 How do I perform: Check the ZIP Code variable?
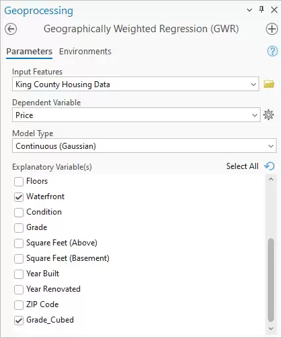pyautogui.click(x=19, y=305)
